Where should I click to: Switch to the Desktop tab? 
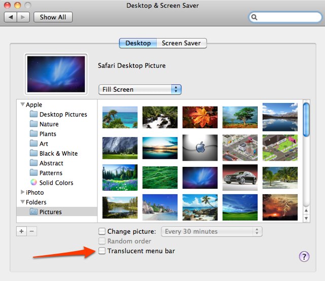pos(138,43)
